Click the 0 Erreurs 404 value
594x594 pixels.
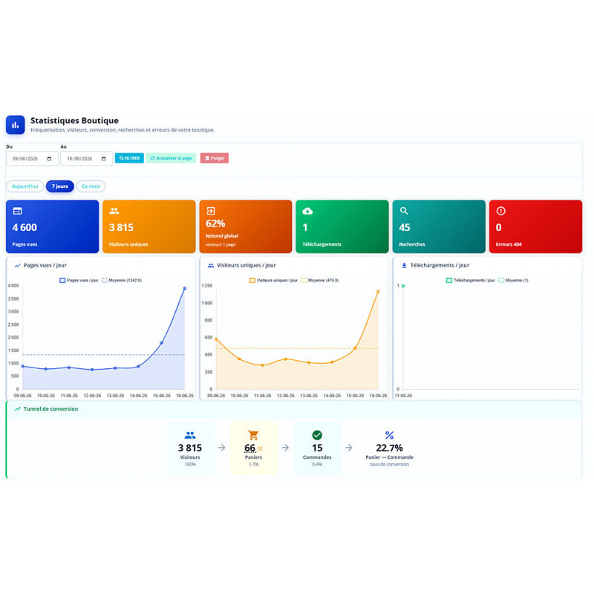pyautogui.click(x=498, y=227)
